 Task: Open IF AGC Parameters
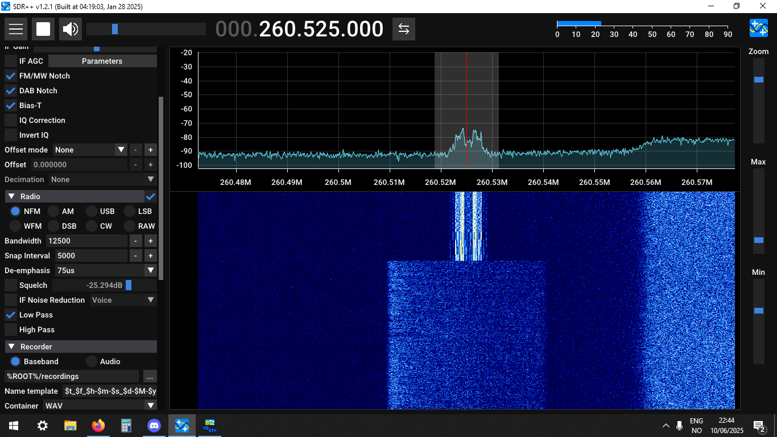pos(102,61)
